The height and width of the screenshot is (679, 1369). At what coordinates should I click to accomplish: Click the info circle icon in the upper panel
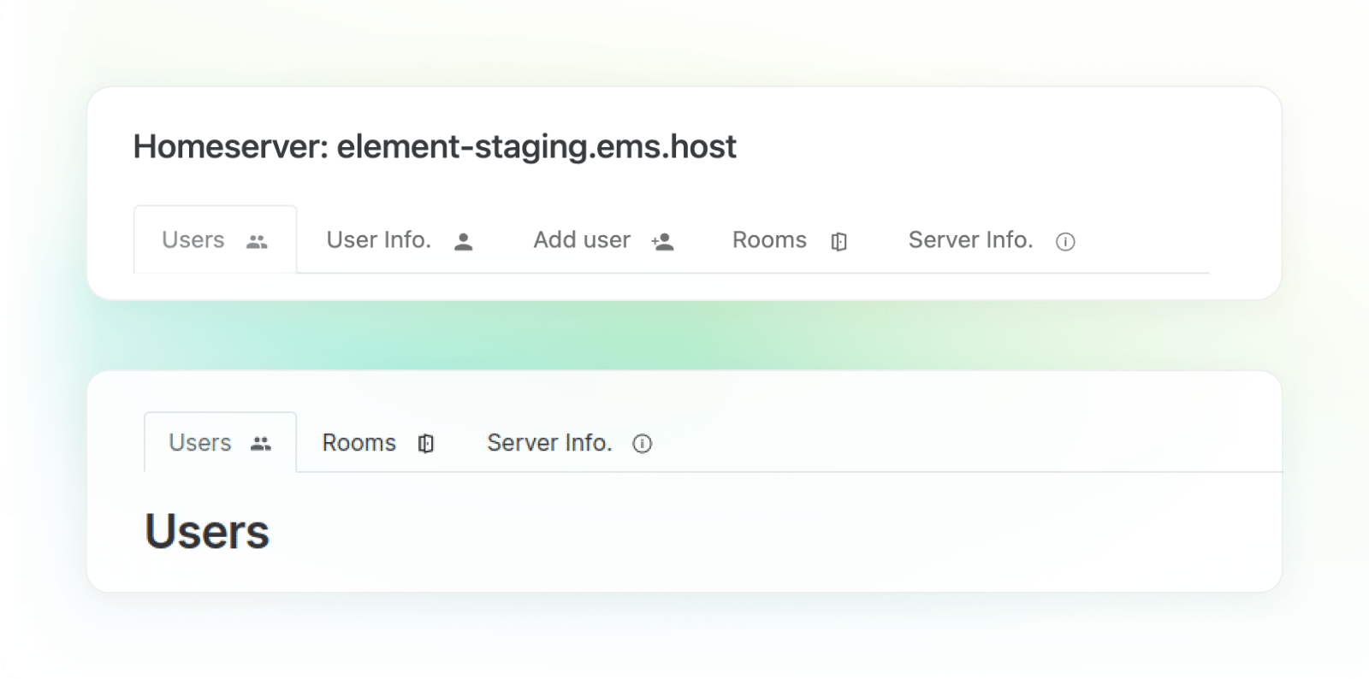1065,242
